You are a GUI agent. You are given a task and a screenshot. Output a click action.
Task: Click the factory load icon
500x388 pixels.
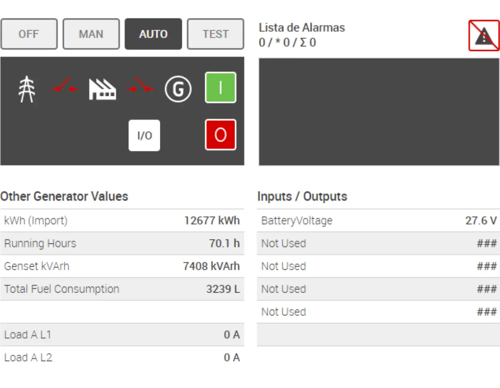[x=102, y=89]
